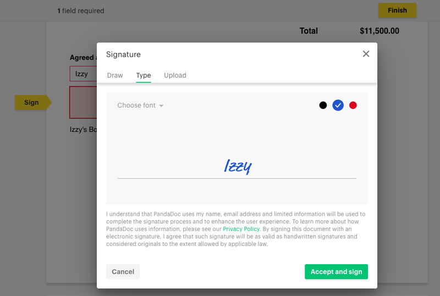Select the Type tab
The width and height of the screenshot is (440, 296).
[x=144, y=75]
